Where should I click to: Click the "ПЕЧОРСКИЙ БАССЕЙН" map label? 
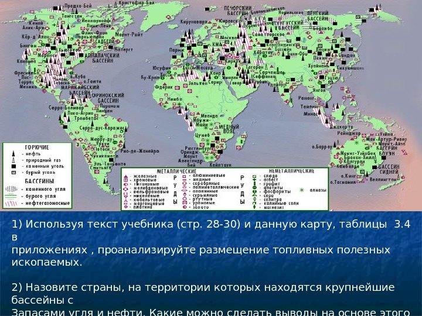pyautogui.click(x=239, y=11)
